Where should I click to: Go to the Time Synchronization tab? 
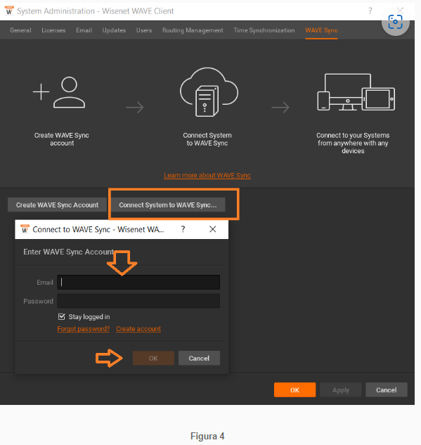264,30
